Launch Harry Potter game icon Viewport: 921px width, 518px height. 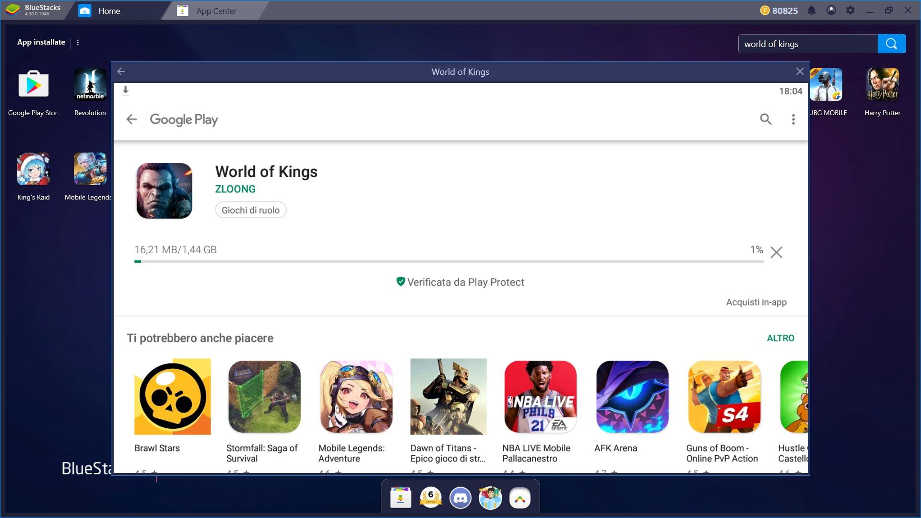point(883,85)
